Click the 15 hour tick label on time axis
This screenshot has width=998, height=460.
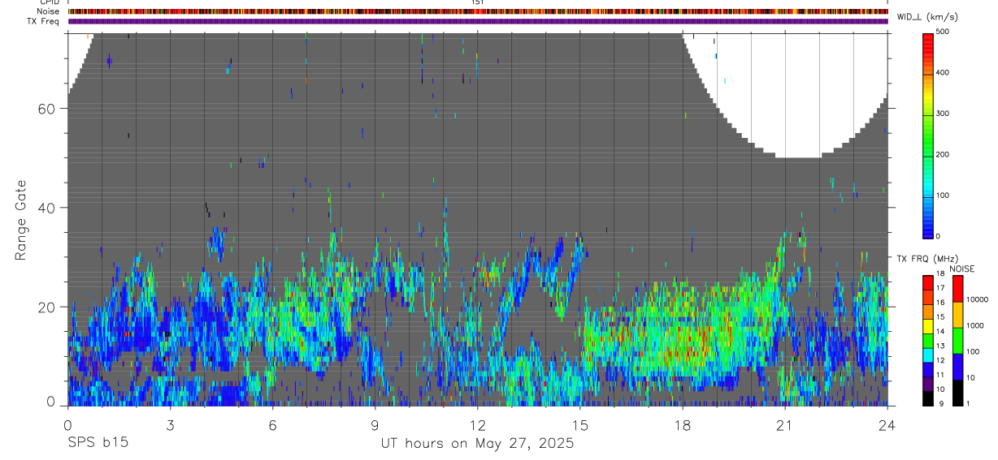[x=580, y=424]
